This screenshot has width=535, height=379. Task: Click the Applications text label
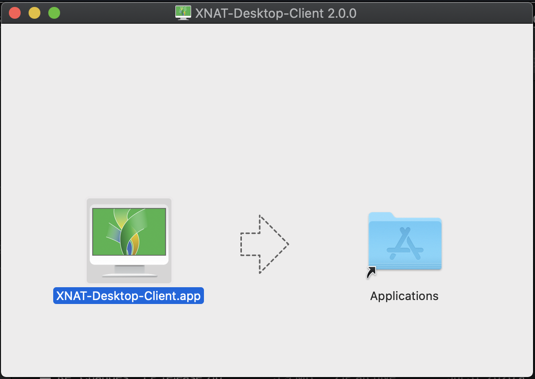pyautogui.click(x=404, y=296)
